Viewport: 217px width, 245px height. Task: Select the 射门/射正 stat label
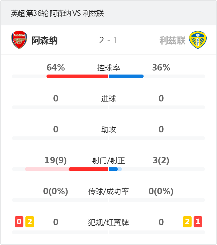pyautogui.click(x=108, y=161)
